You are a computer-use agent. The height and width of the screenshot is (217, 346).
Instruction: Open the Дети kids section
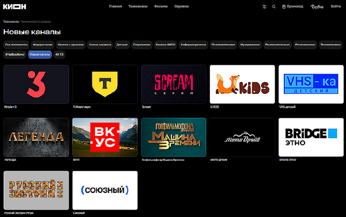[317, 6]
